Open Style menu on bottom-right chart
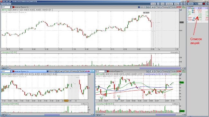The image size is (209, 117). point(158,71)
